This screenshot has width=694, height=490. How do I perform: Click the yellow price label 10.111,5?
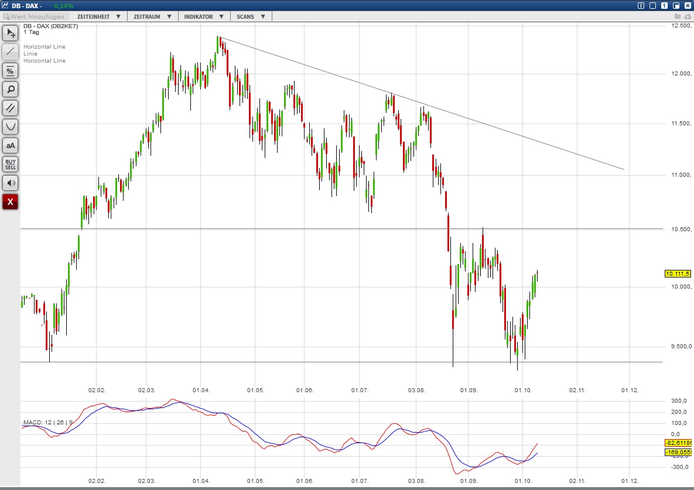tap(678, 273)
